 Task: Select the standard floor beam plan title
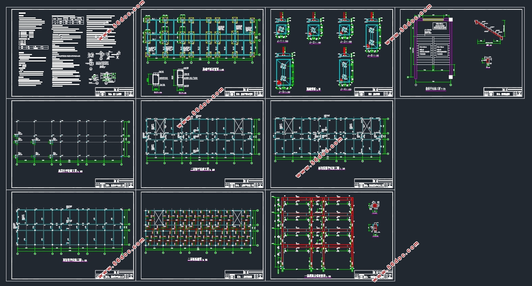(x=331, y=169)
